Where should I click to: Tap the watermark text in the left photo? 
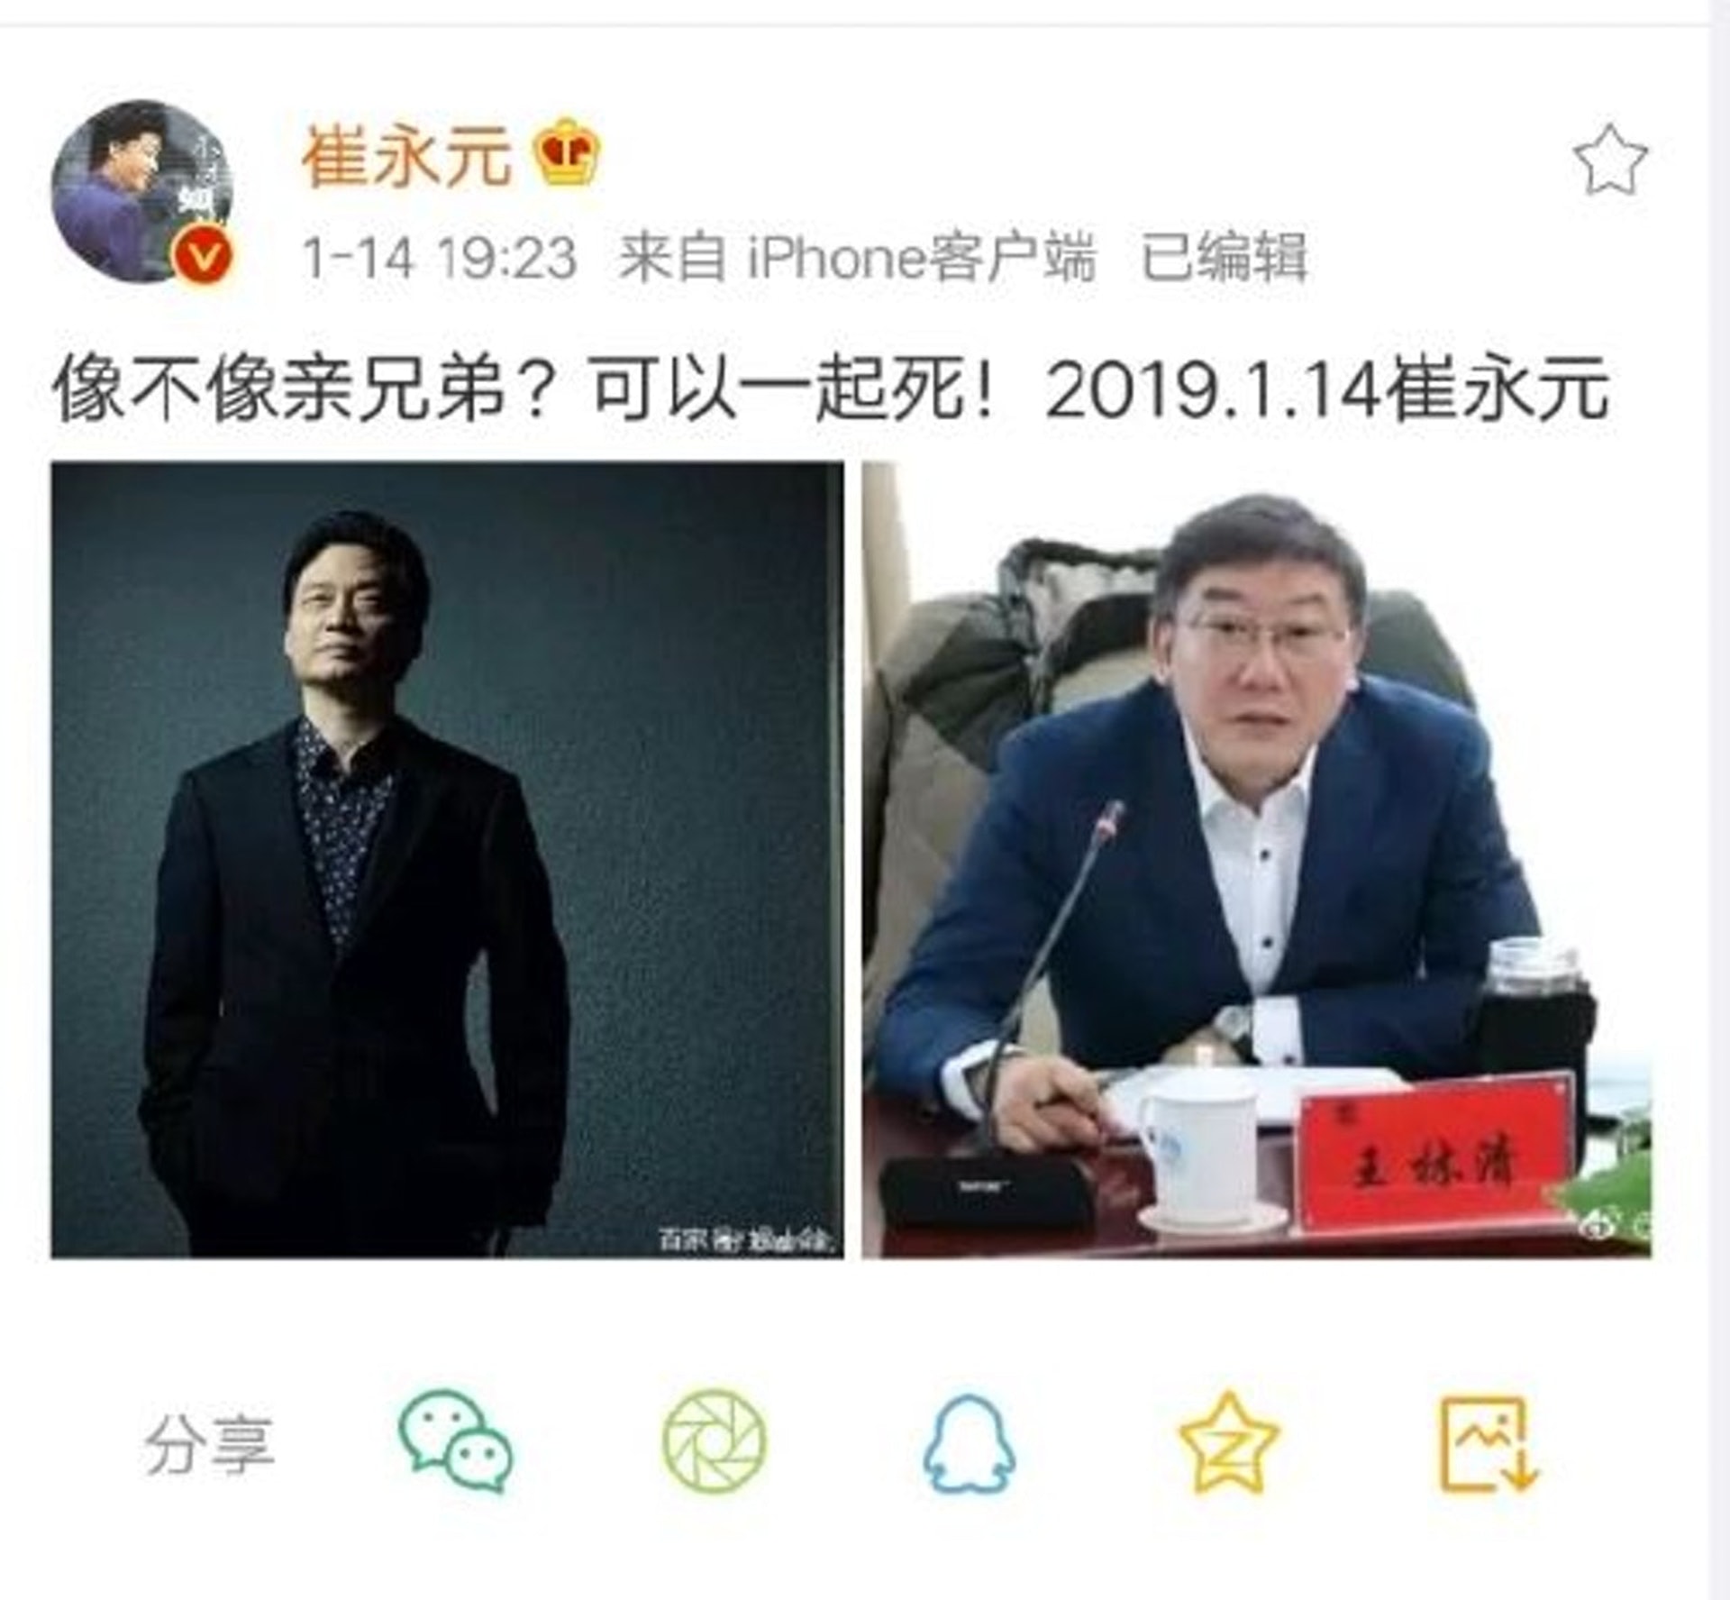(748, 1240)
